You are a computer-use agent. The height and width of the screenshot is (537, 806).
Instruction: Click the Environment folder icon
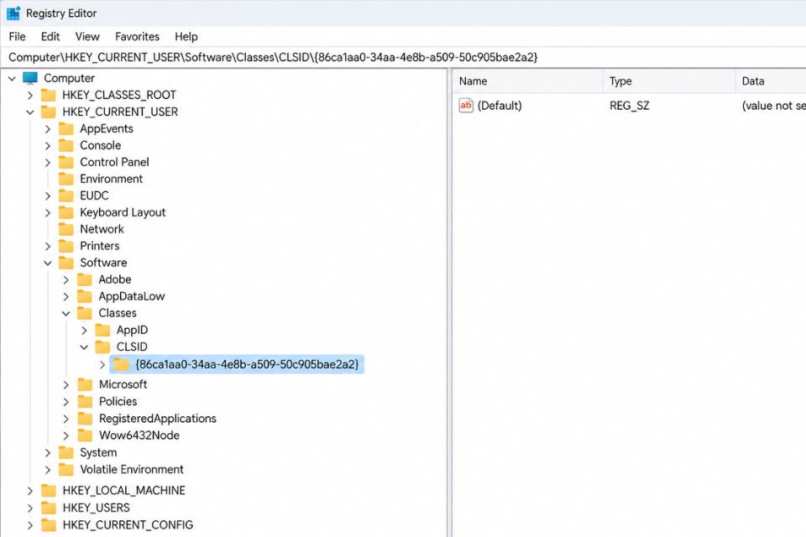click(65, 179)
